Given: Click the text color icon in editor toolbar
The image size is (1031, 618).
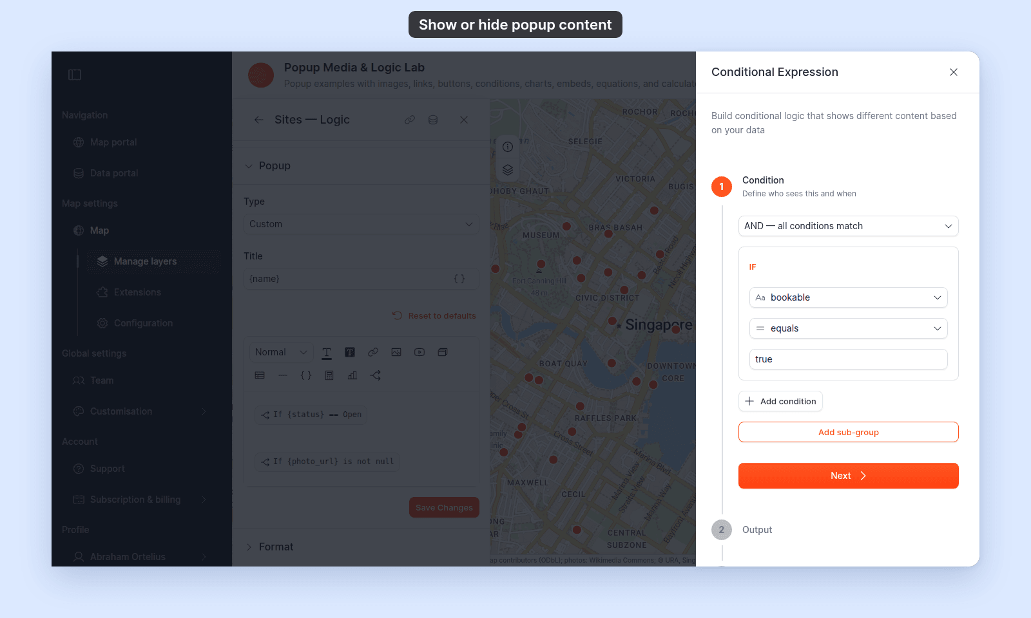Looking at the screenshot, I should [327, 352].
